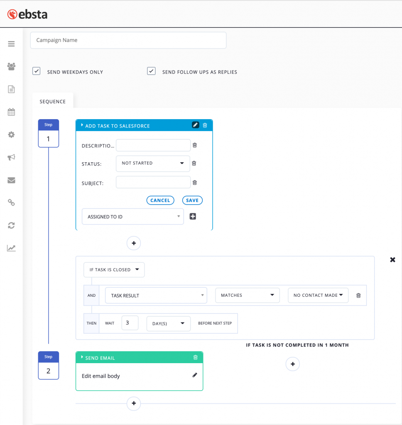Viewport: 402px width, 425px height.
Task: Click the megaphone campaigns icon
Action: 11,157
